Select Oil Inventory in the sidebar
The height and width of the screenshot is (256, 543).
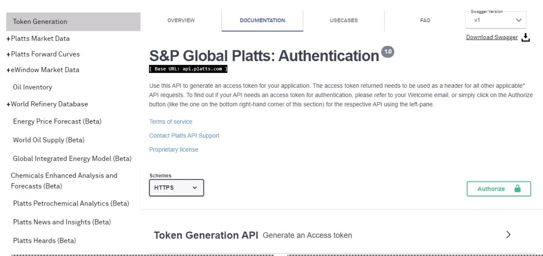[33, 87]
